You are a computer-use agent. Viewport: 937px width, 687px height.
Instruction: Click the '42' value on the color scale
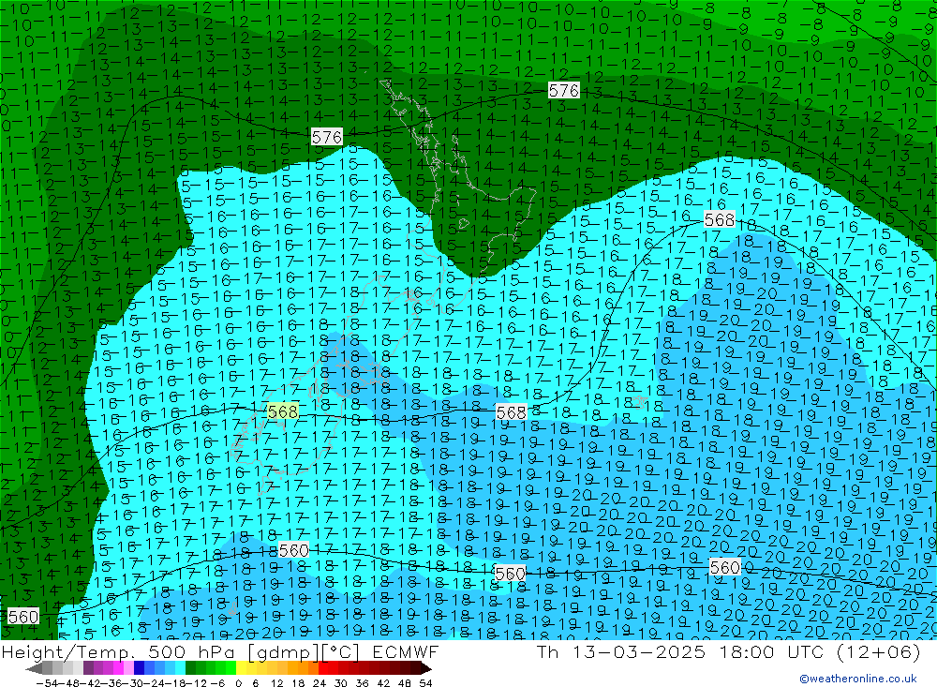[x=383, y=683]
